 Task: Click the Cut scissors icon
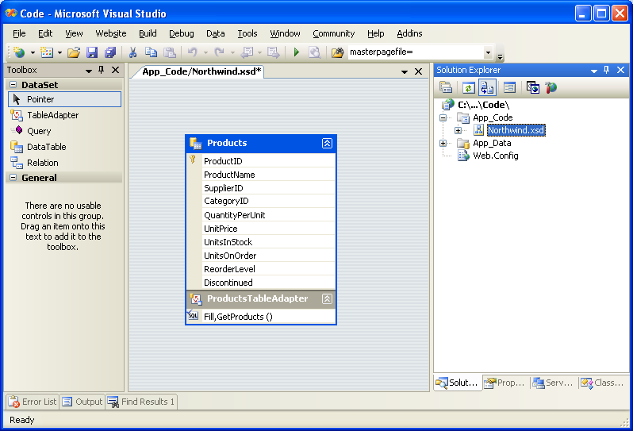133,52
